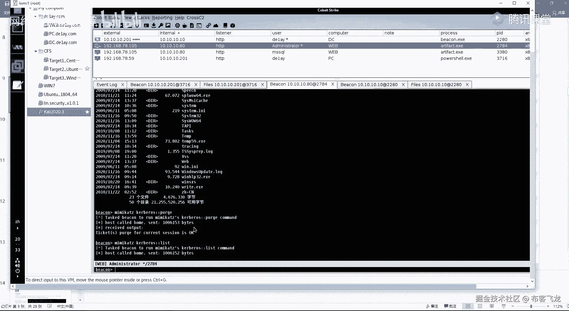The image size is (569, 311).
Task: Click the 共享 share button
Action: pos(559,13)
